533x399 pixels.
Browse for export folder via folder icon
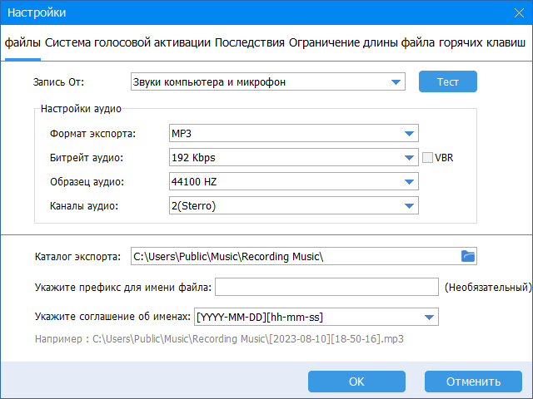467,256
